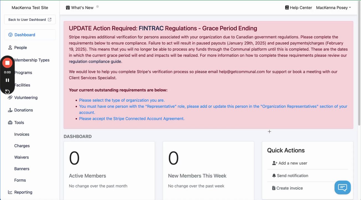Open the Help Center link
The width and height of the screenshot is (361, 200).
pos(298,8)
